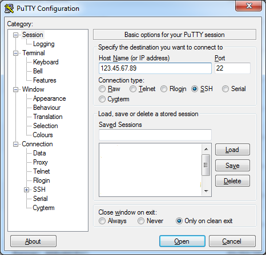
Task: Show the About dialog
Action: click(33, 241)
